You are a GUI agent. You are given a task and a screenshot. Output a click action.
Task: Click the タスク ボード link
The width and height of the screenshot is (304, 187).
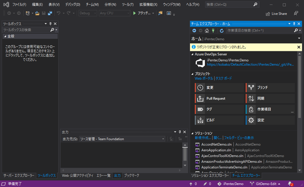(x=224, y=79)
